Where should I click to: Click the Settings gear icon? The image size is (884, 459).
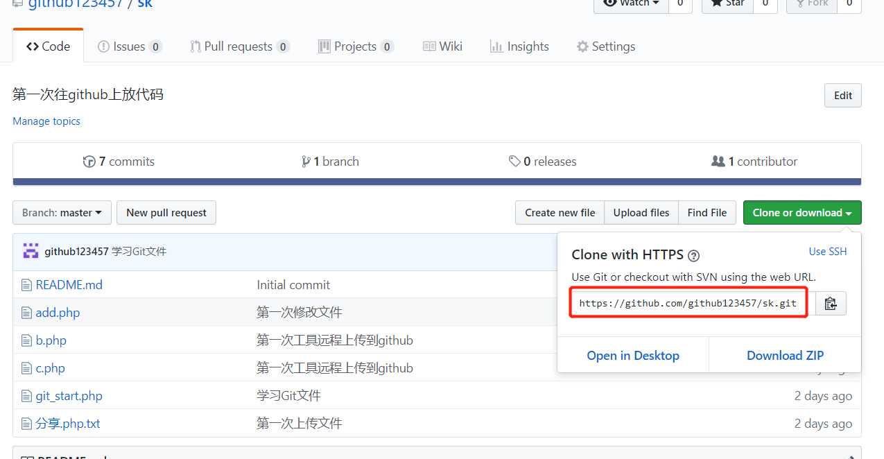[582, 46]
